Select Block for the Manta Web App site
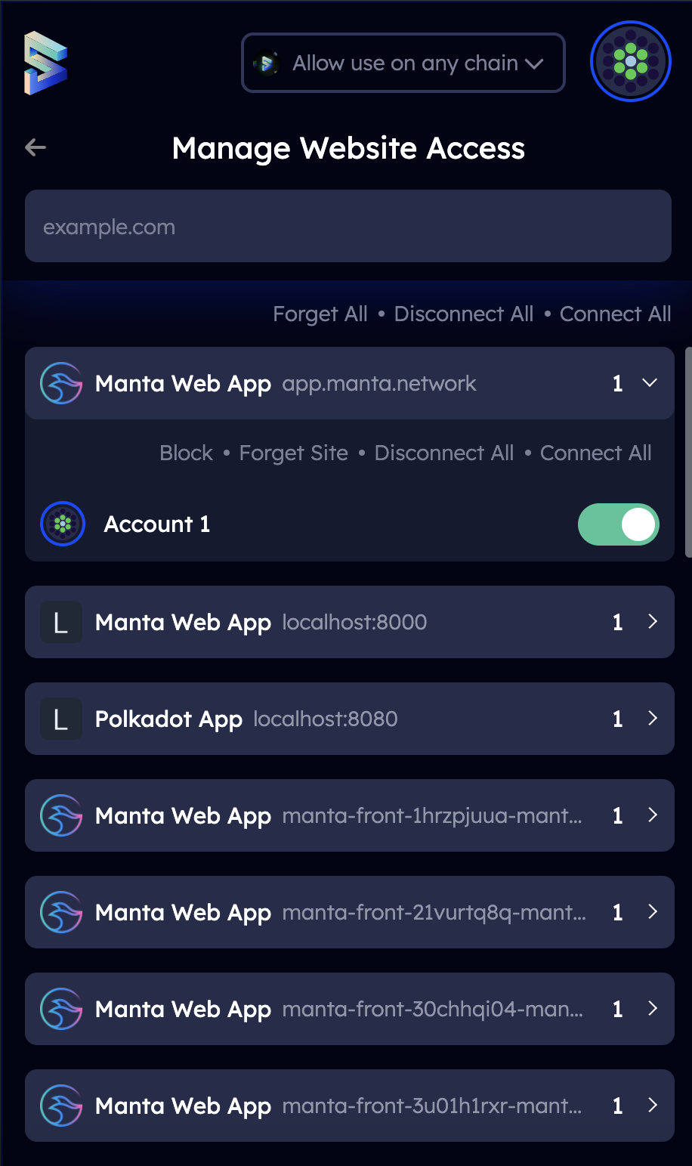The width and height of the screenshot is (692, 1166). 186,453
